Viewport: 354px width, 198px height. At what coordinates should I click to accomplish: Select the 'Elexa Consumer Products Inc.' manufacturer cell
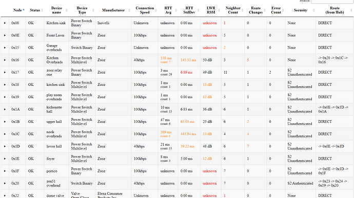[110, 195]
